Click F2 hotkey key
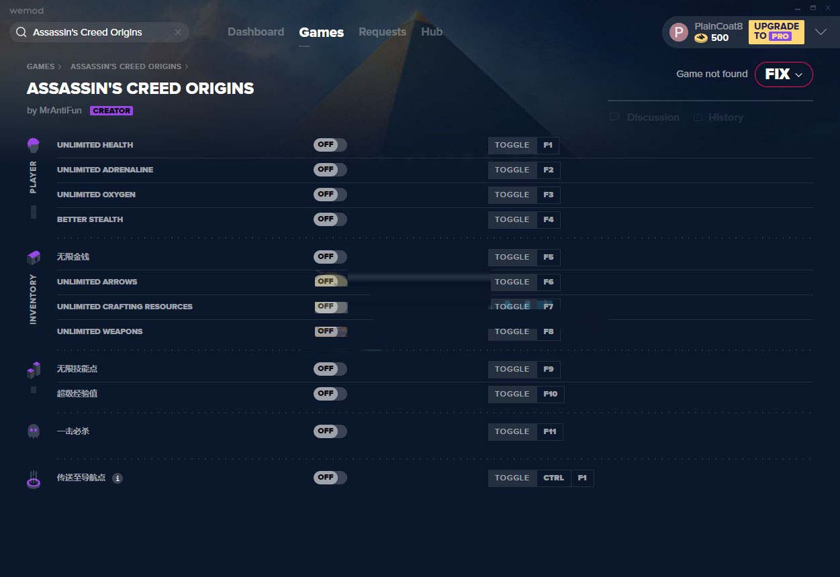The width and height of the screenshot is (840, 577). click(x=549, y=170)
